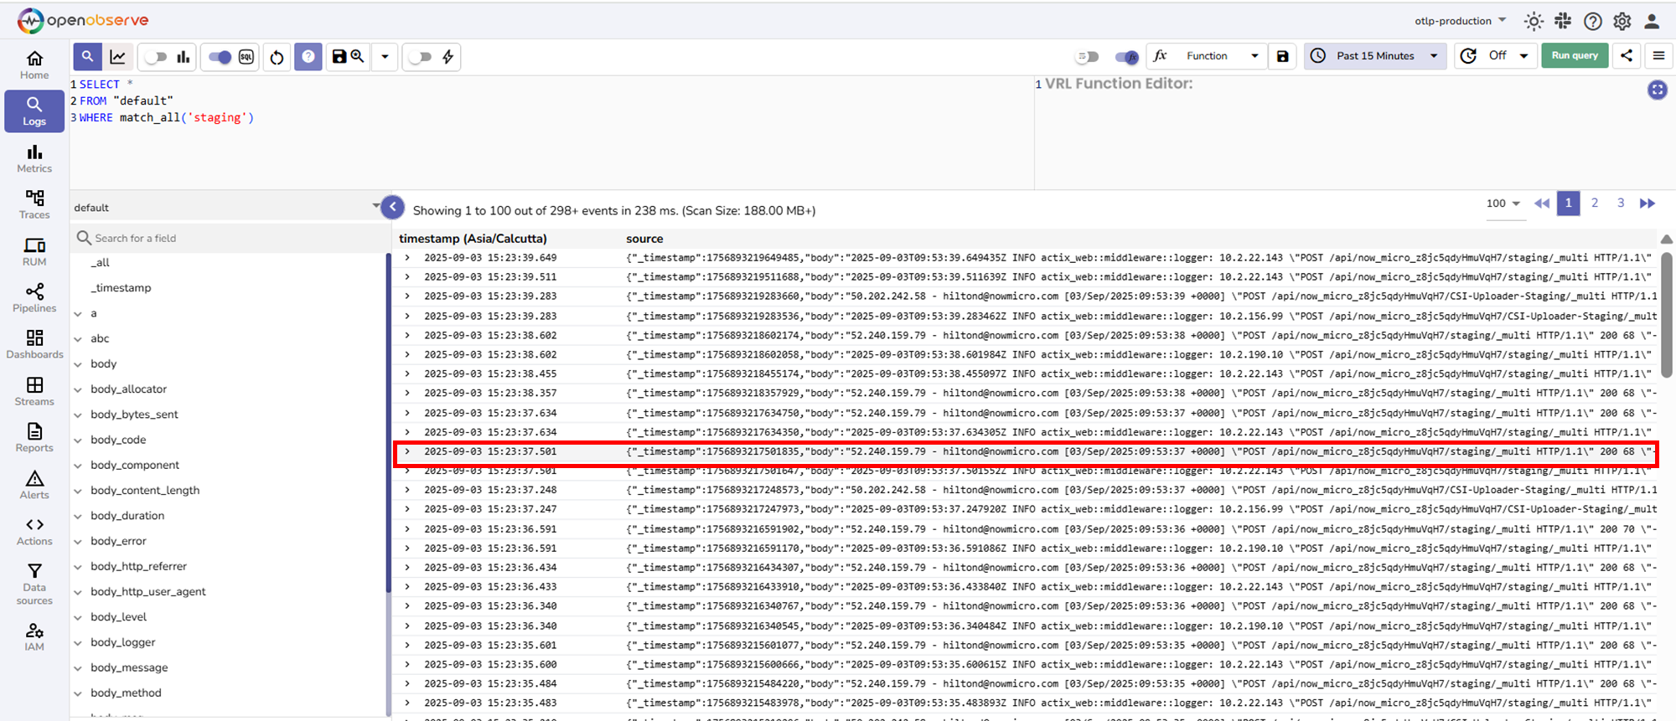Open Streams from the sidebar menu
The image size is (1676, 721).
pyautogui.click(x=34, y=390)
